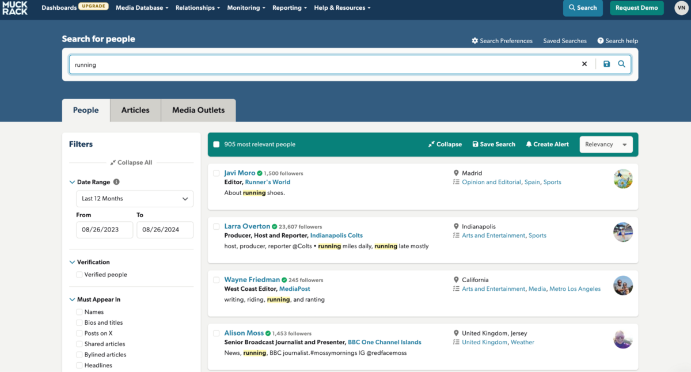Click the From date field
This screenshot has height=372, width=691.
104,230
